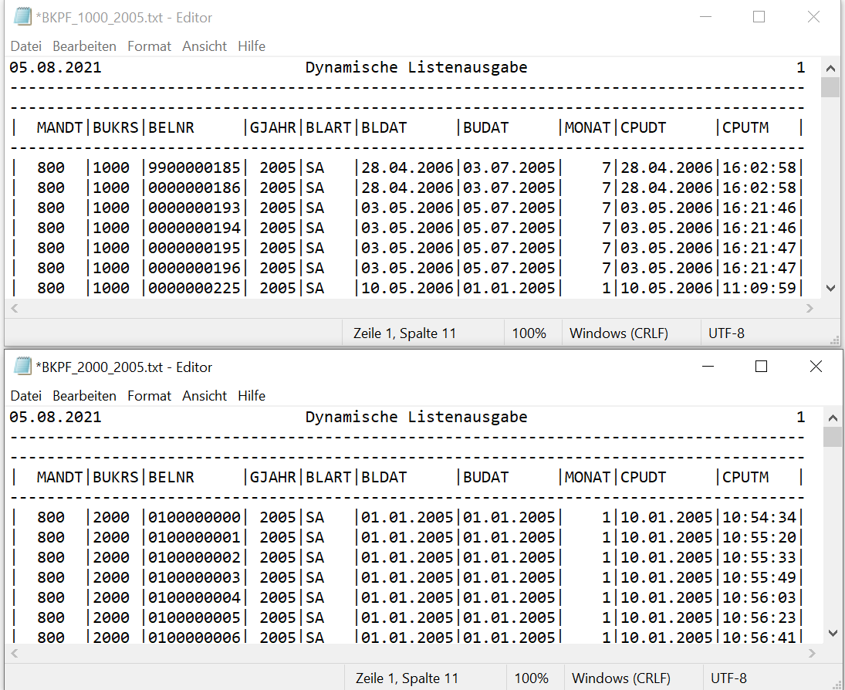The width and height of the screenshot is (845, 690).
Task: Open Ansicht menu in the BKPF_2000_2005.txt window
Action: [204, 396]
